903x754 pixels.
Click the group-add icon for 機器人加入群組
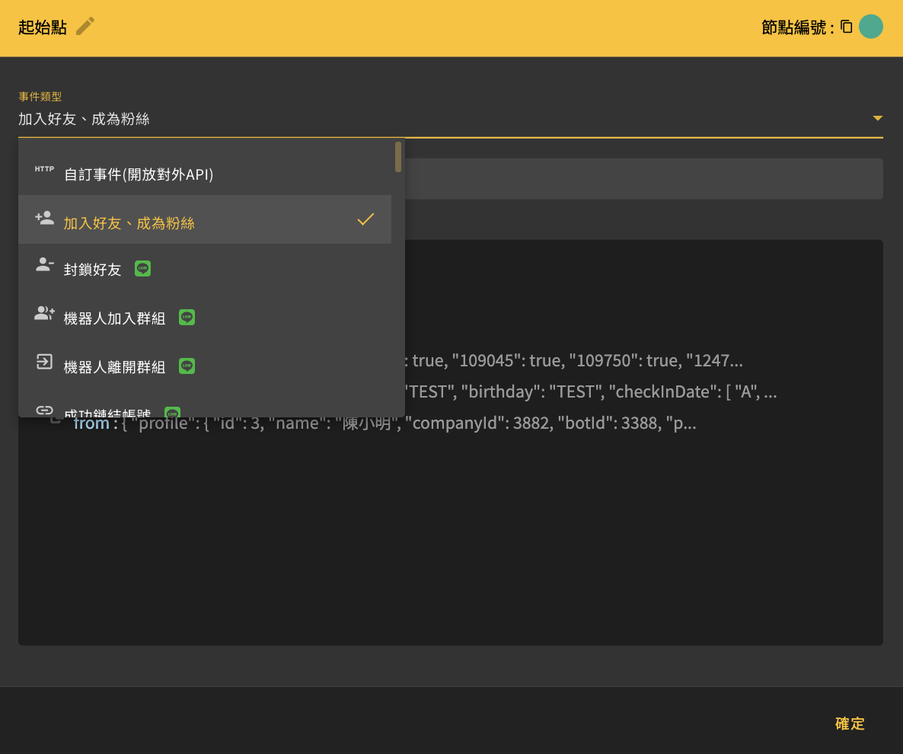pyautogui.click(x=44, y=313)
